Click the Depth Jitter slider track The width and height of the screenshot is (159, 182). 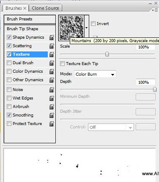(107, 119)
